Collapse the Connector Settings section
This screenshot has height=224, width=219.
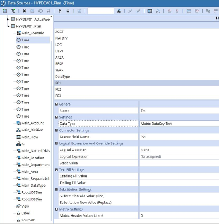coord(57,130)
